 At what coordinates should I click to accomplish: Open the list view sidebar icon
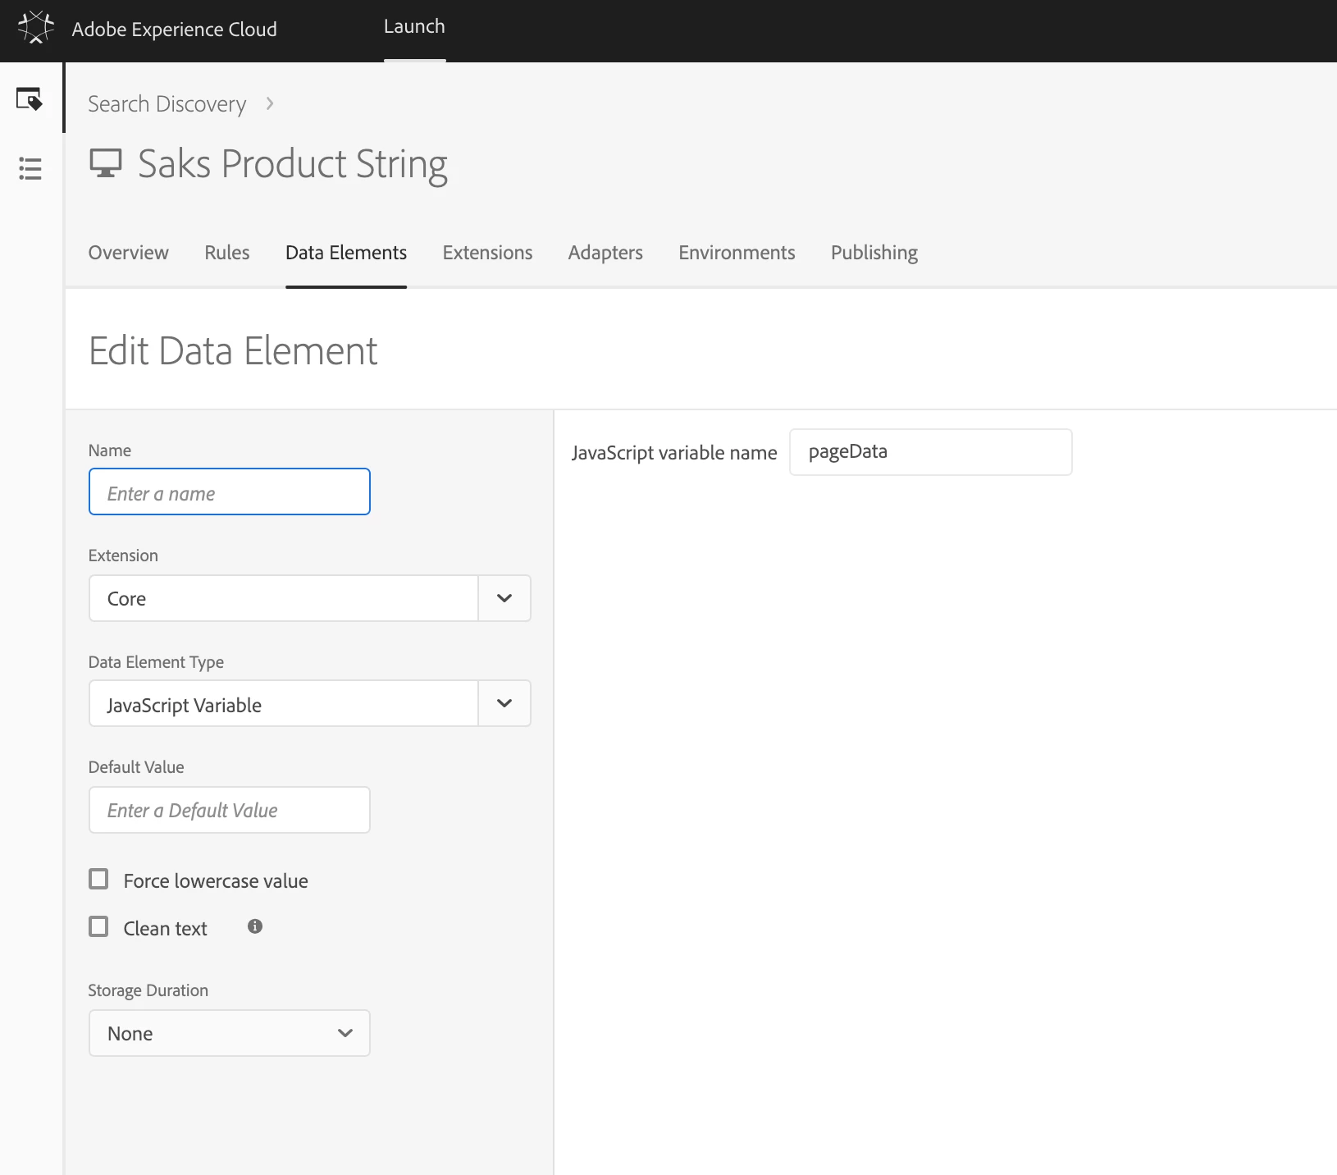(30, 168)
